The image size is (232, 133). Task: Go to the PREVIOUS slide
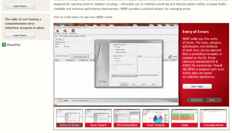[195, 100]
